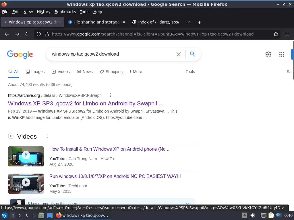294x220 pixels.
Task: Reload the current page
Action: tap(26, 34)
